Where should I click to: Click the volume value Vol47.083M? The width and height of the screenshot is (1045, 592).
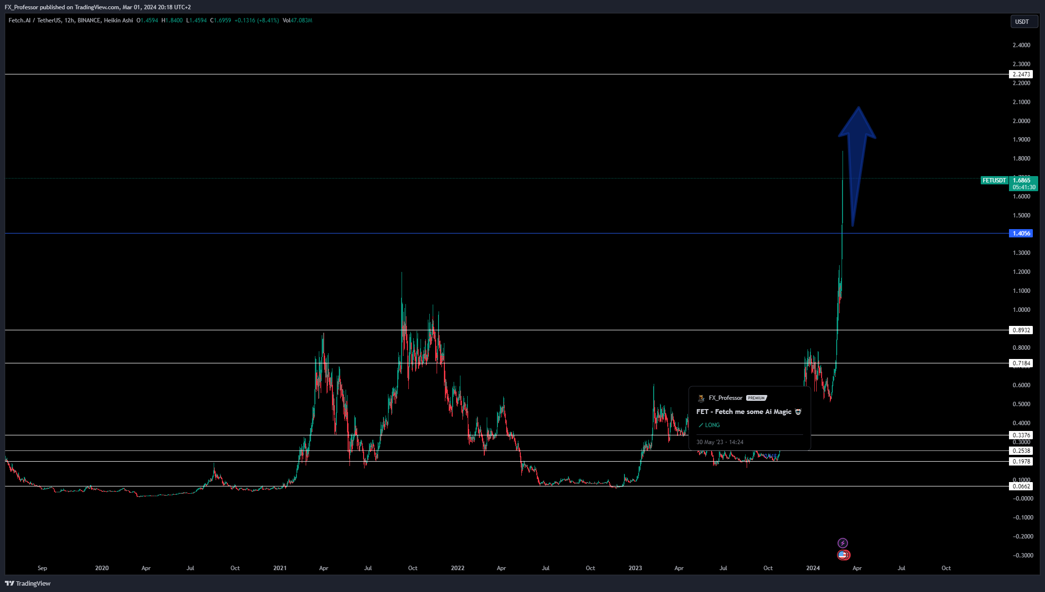(297, 20)
